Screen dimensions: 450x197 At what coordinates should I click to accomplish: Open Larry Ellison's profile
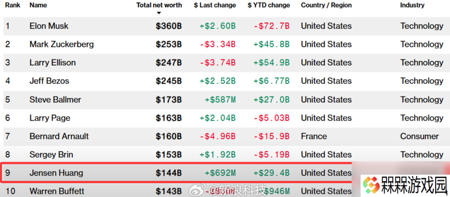point(53,63)
